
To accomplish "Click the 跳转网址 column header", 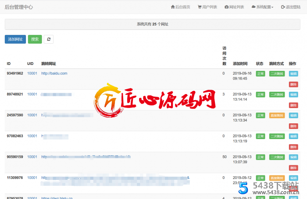I will (49, 64).
